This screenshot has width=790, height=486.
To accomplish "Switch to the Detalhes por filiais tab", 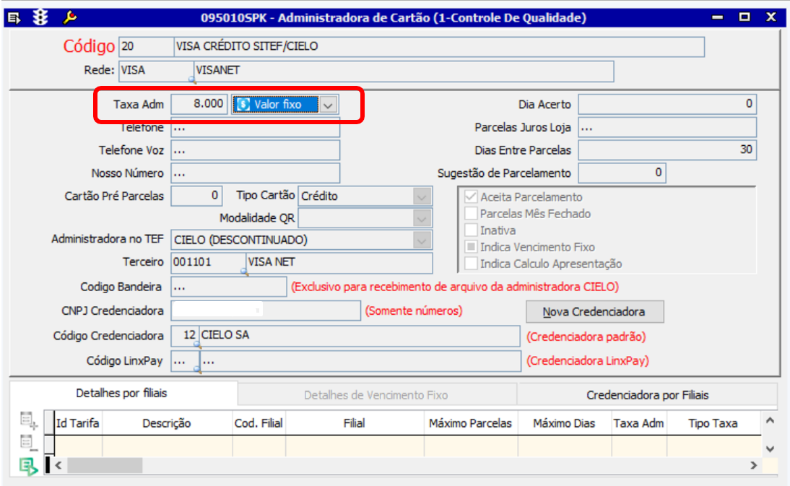I will click(x=121, y=394).
